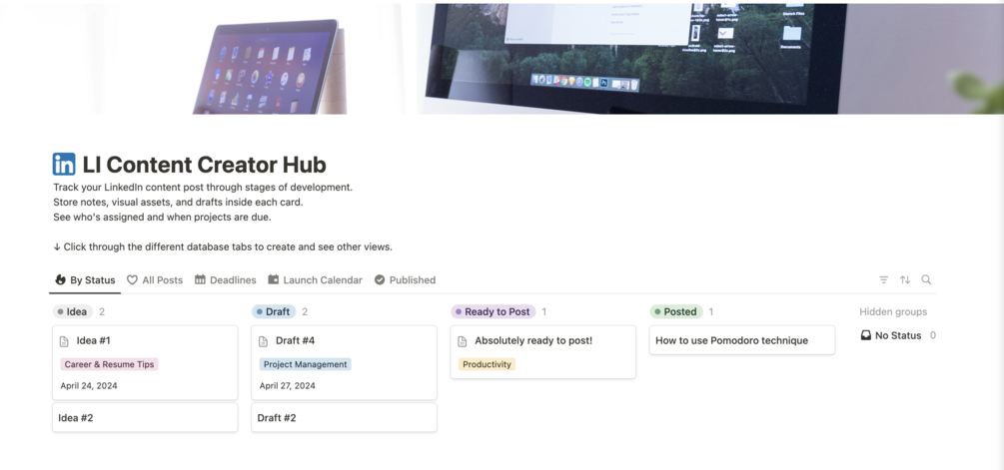Select the By Status view tab
The width and height of the screenshot is (1004, 470).
(x=85, y=280)
